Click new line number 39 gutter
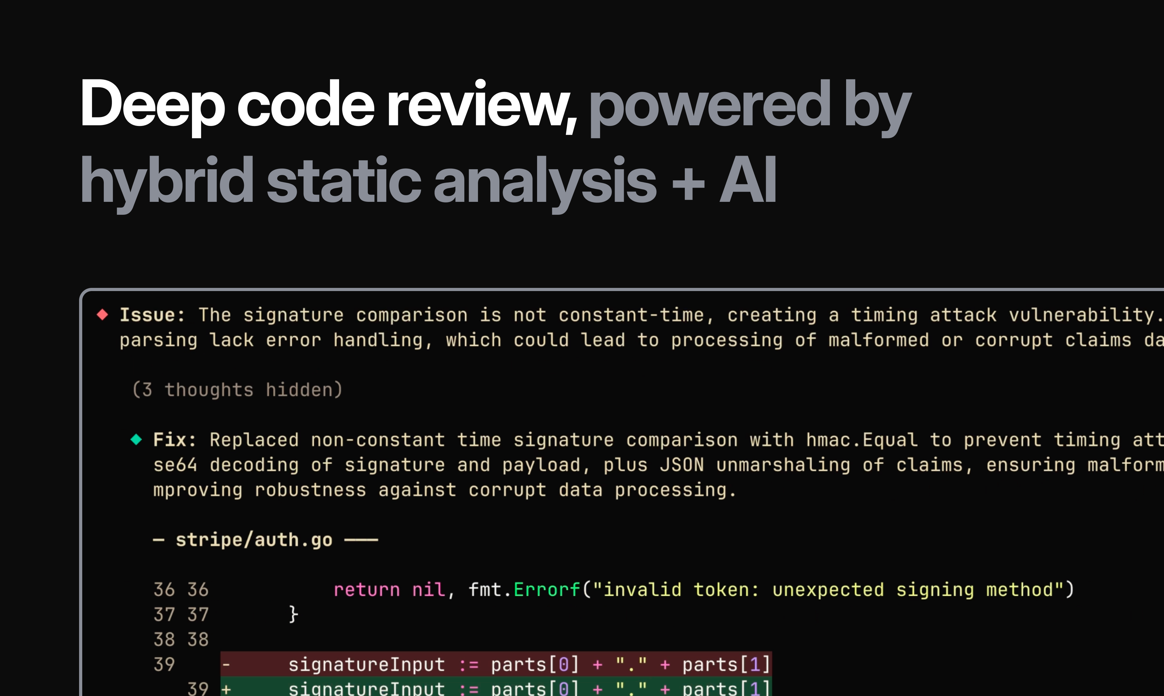The width and height of the screenshot is (1164, 696). tap(198, 689)
